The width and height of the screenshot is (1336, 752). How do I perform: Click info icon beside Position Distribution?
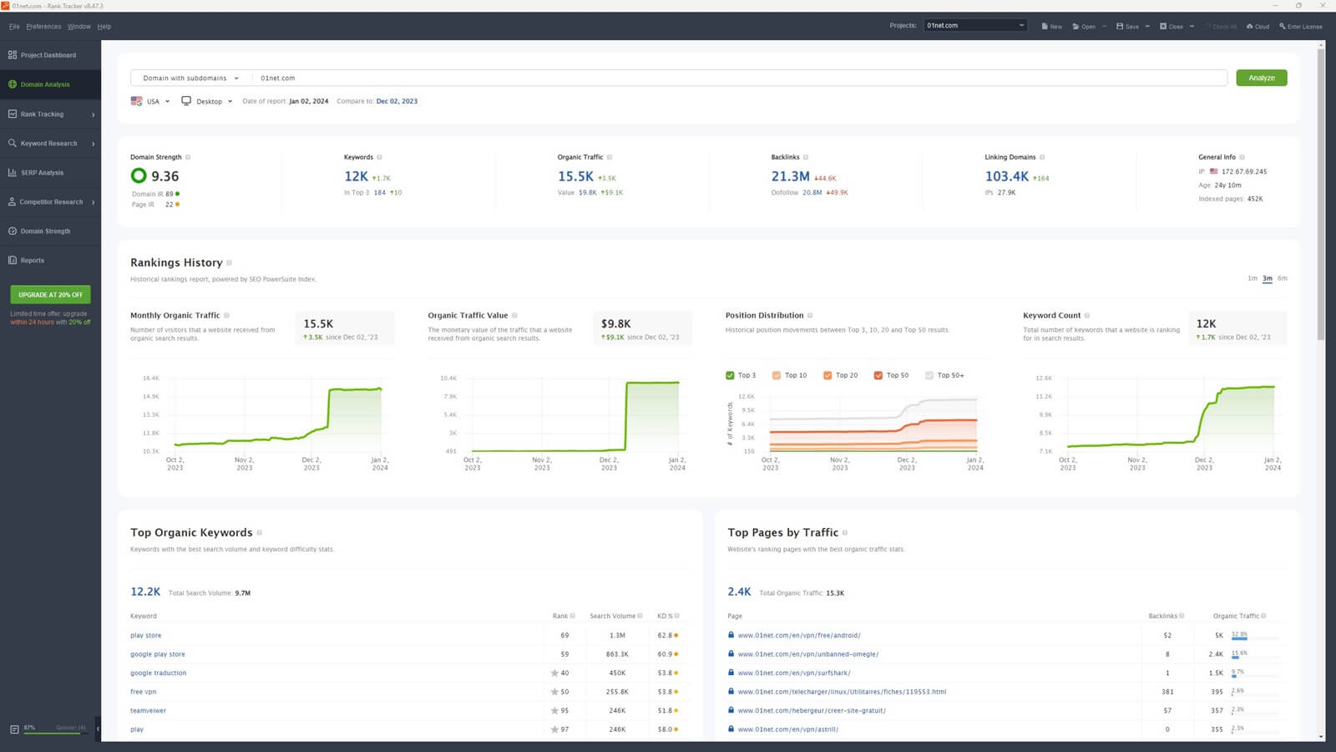pos(810,315)
